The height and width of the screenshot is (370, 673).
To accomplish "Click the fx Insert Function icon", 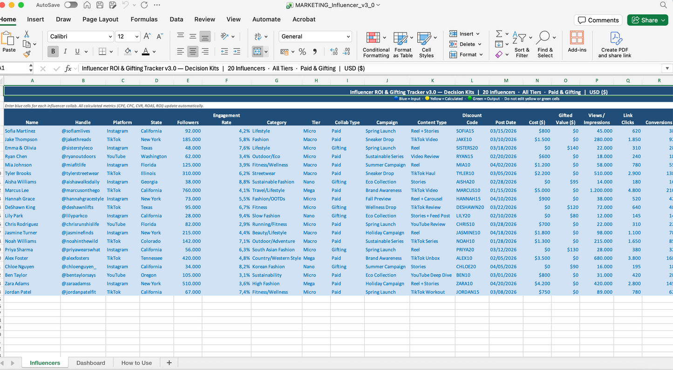I will click(x=68, y=68).
